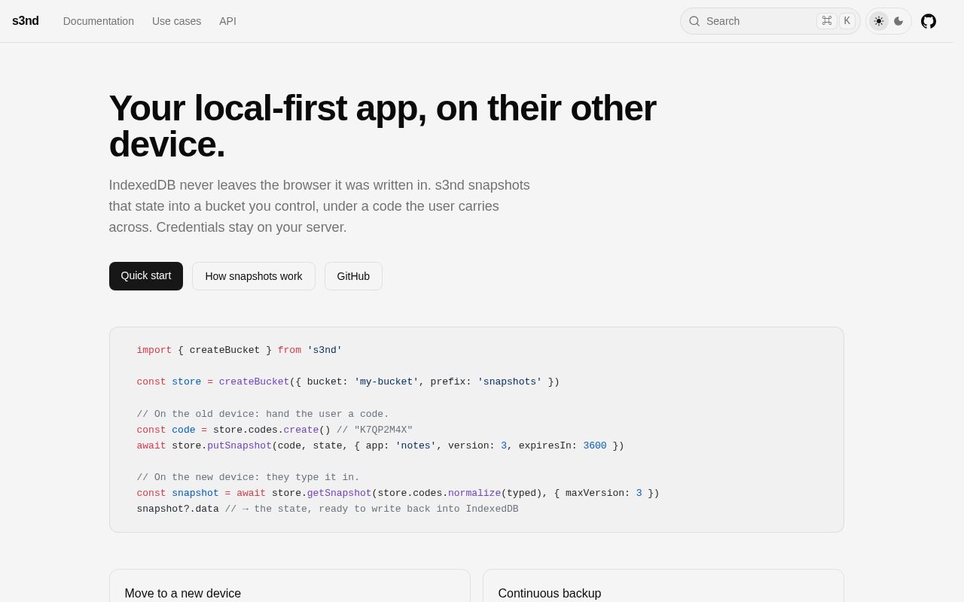
Task: Open the Use cases nav item
Action: 176,21
